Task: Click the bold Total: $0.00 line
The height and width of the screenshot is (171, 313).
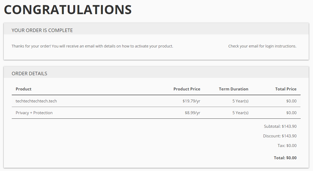Action: point(285,158)
